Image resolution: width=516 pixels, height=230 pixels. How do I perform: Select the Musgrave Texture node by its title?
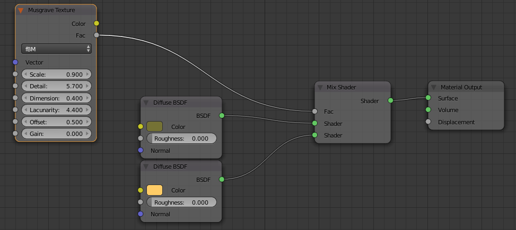click(51, 10)
